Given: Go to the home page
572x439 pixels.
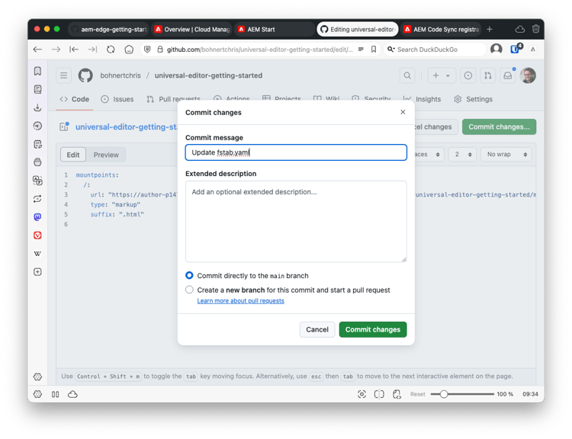Looking at the screenshot, I should (x=129, y=50).
